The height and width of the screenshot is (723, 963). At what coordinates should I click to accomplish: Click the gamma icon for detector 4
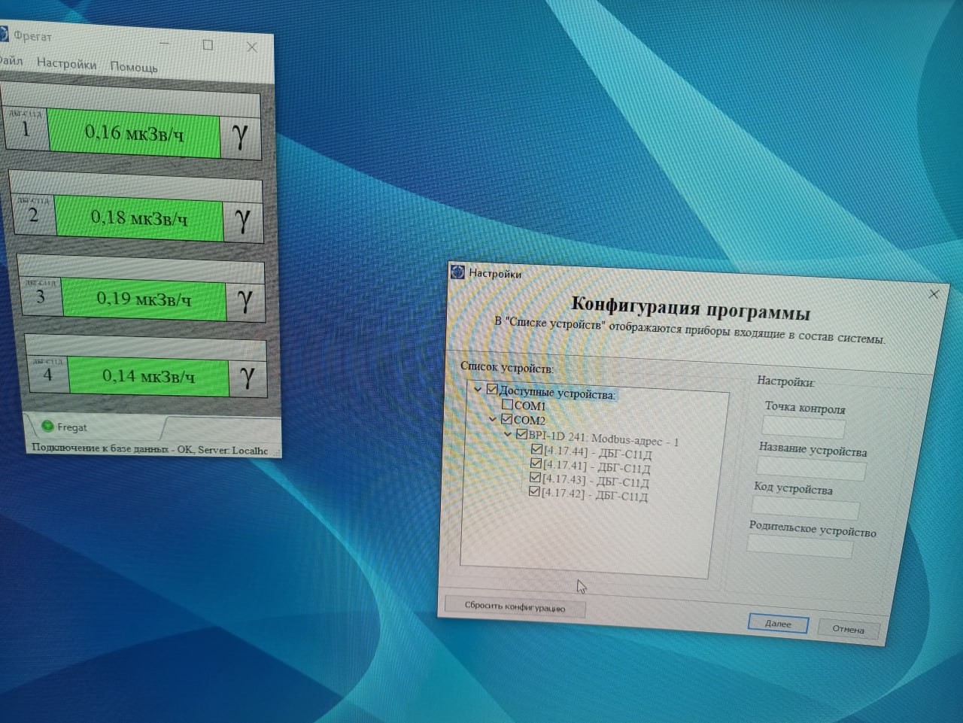coord(247,377)
